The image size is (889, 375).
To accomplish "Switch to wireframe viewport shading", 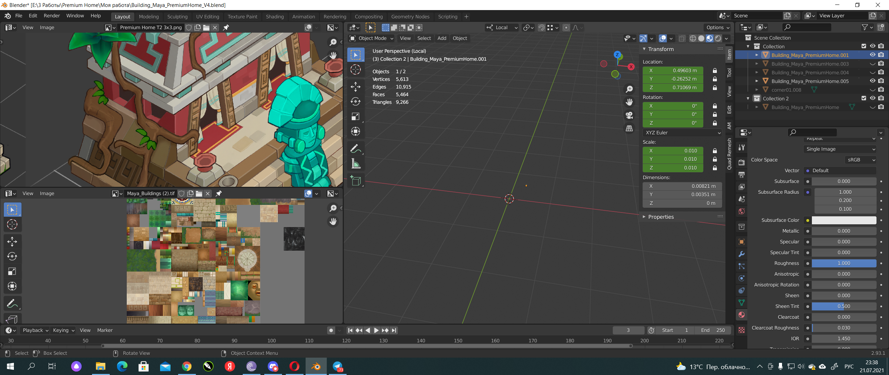I will [x=692, y=38].
